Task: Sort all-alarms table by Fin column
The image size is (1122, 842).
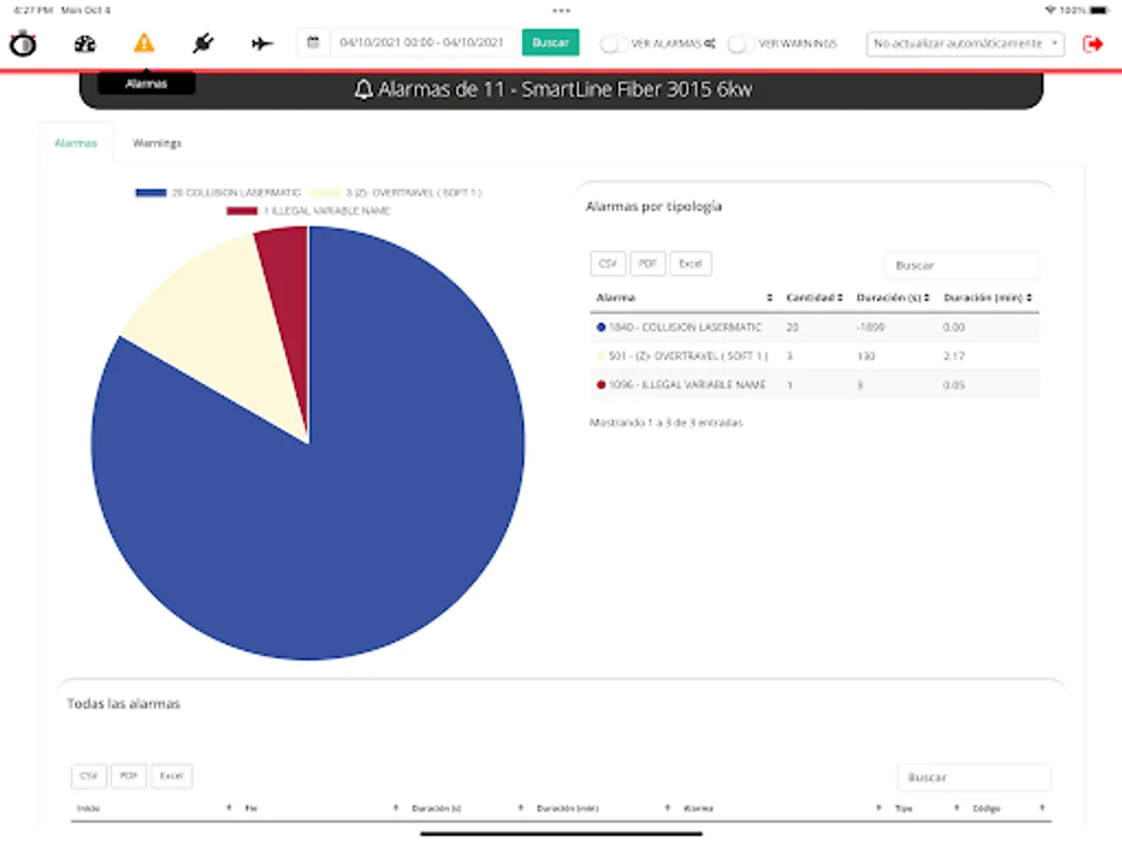Action: click(324, 807)
